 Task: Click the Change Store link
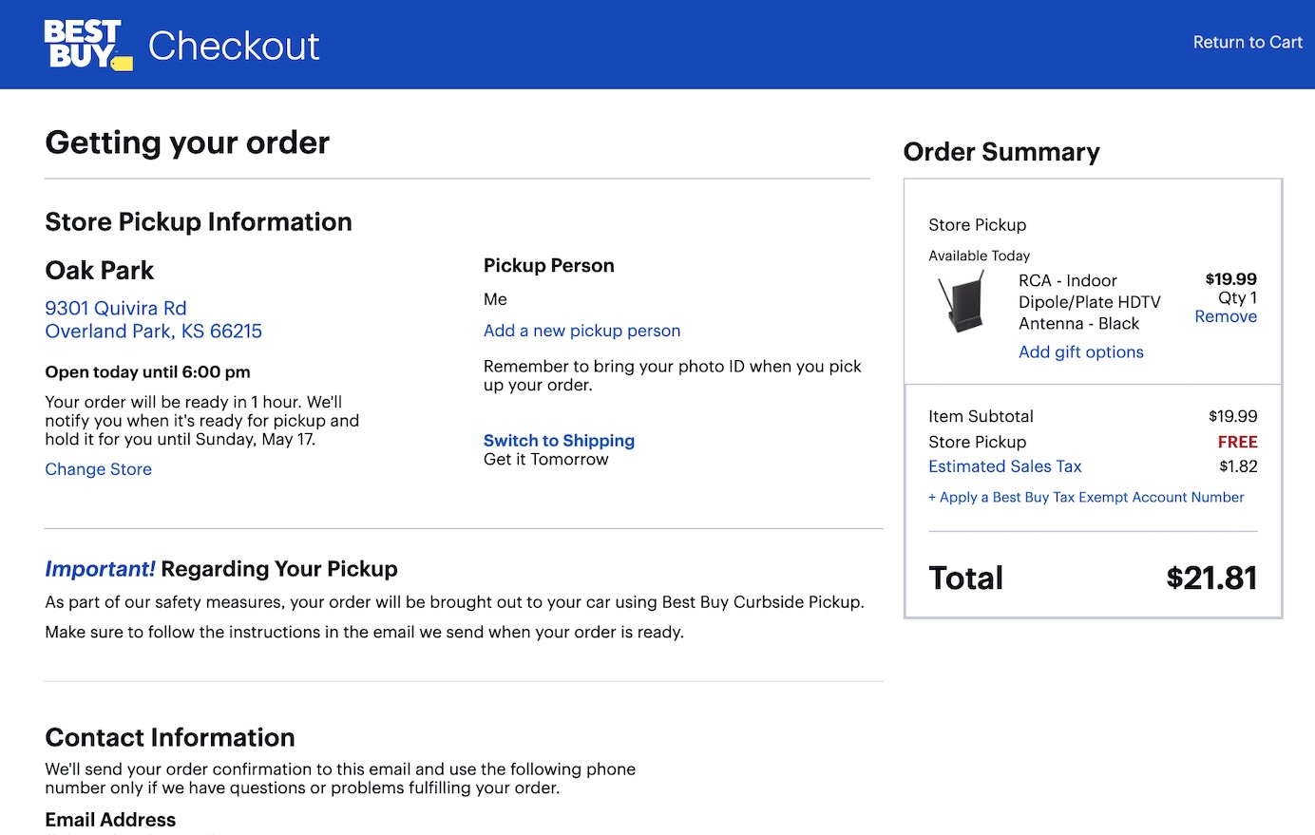pos(98,469)
